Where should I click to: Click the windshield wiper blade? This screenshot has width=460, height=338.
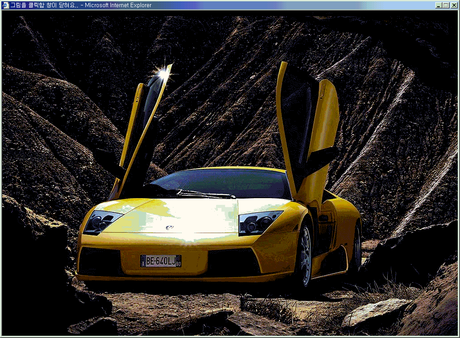(207, 194)
